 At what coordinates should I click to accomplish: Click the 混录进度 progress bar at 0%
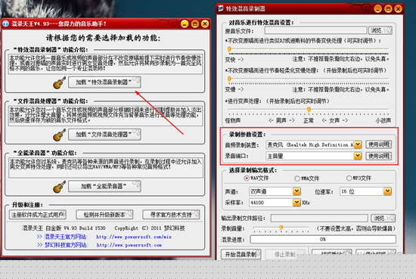323,239
